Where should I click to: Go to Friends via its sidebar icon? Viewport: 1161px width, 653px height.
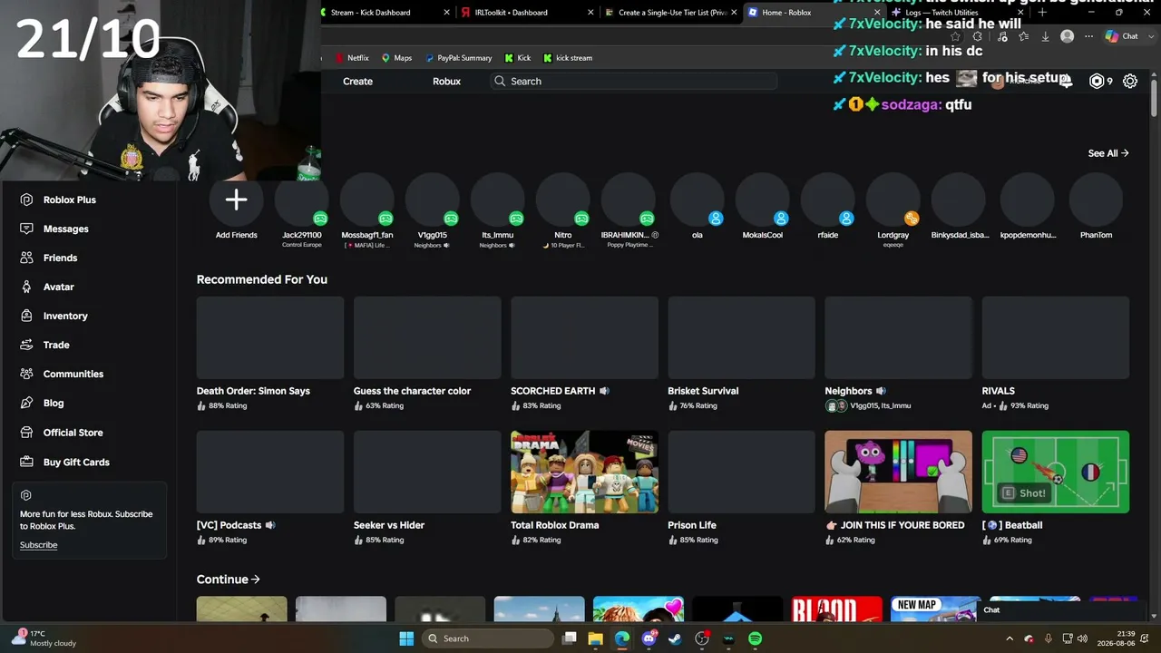[x=26, y=258]
